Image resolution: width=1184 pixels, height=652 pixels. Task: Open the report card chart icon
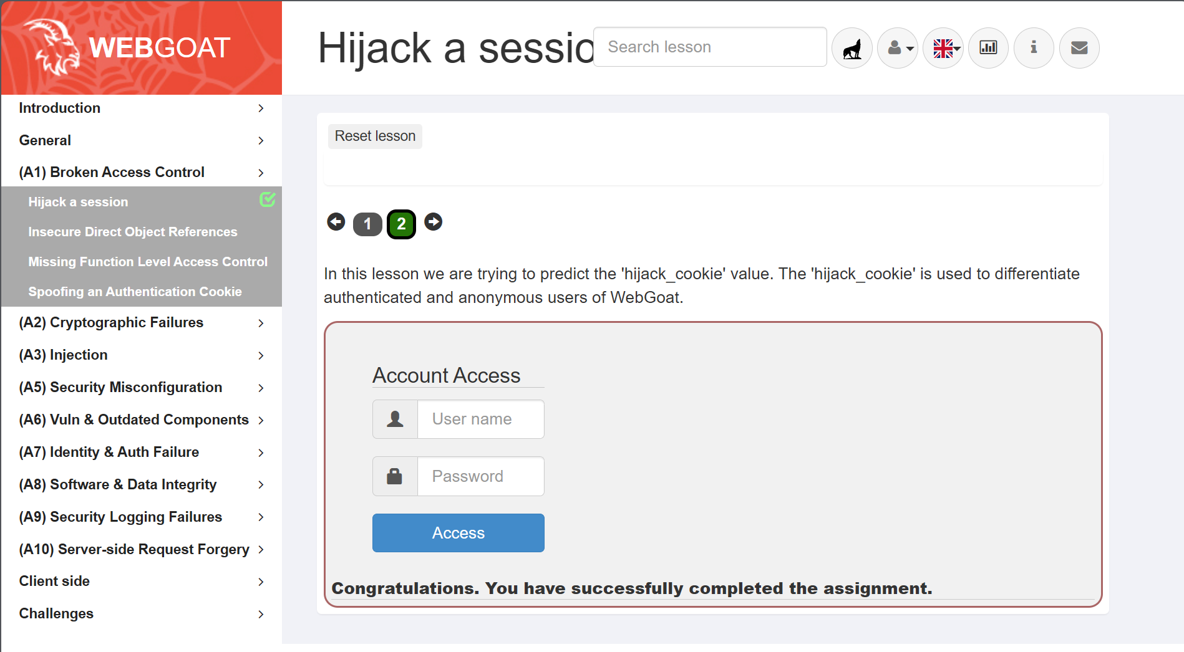tap(989, 48)
